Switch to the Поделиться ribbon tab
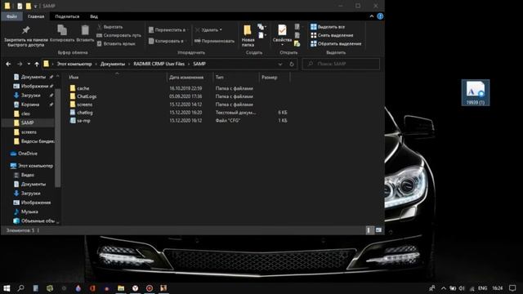This screenshot has width=523, height=294. tap(67, 16)
